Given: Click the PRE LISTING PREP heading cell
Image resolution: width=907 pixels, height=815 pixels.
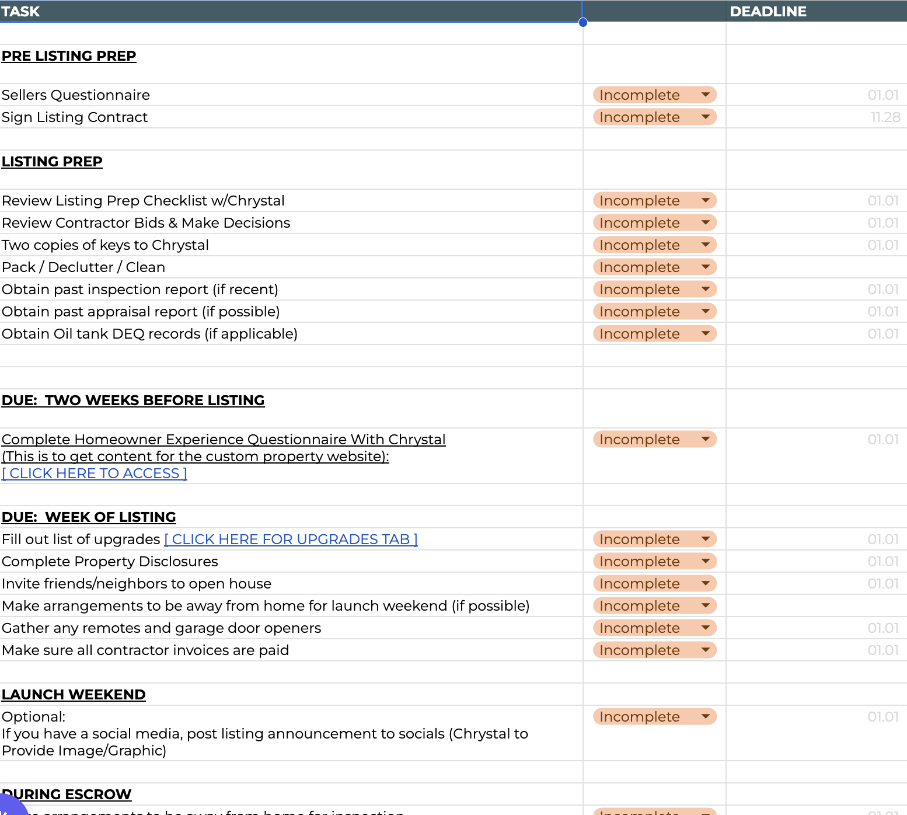Looking at the screenshot, I should point(291,64).
